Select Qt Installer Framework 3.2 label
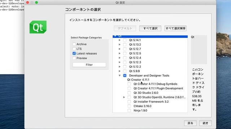 point(151,102)
